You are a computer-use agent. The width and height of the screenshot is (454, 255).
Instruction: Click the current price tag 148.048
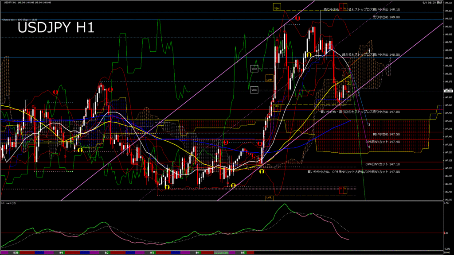click(447, 91)
